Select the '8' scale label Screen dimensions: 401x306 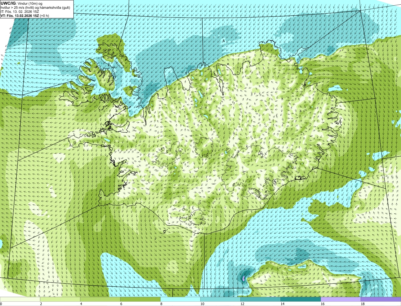161,304
